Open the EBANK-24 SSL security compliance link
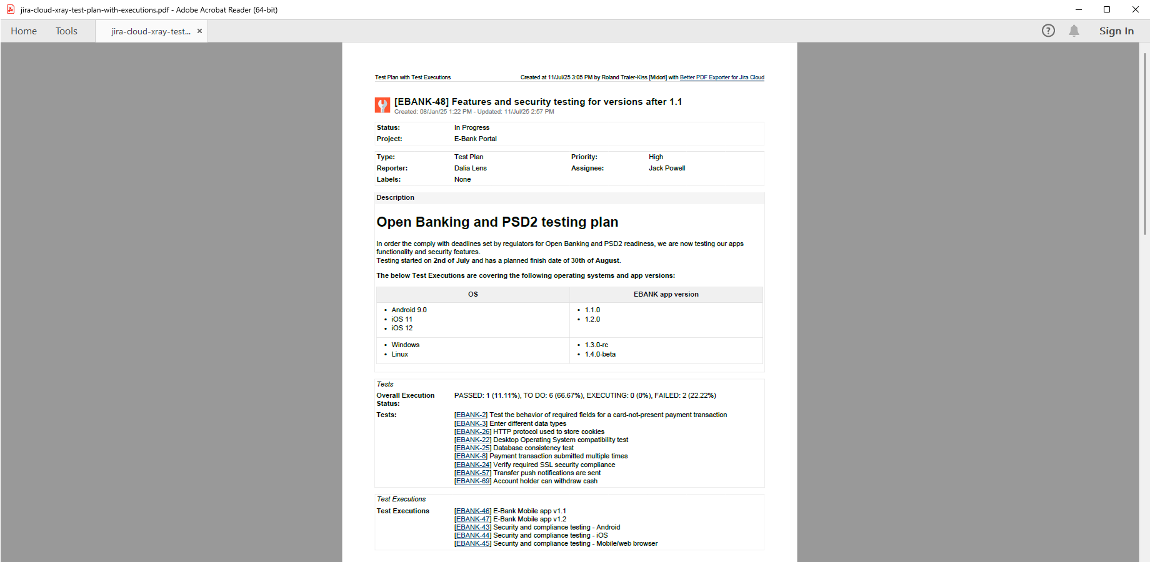 click(472, 465)
